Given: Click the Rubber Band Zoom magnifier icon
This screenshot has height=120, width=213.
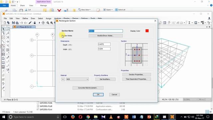Looking at the screenshot, I should 48,23.
